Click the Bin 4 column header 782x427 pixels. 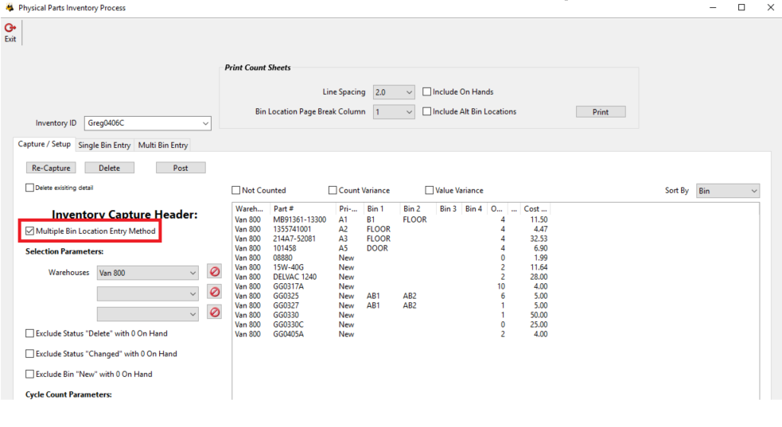point(474,209)
